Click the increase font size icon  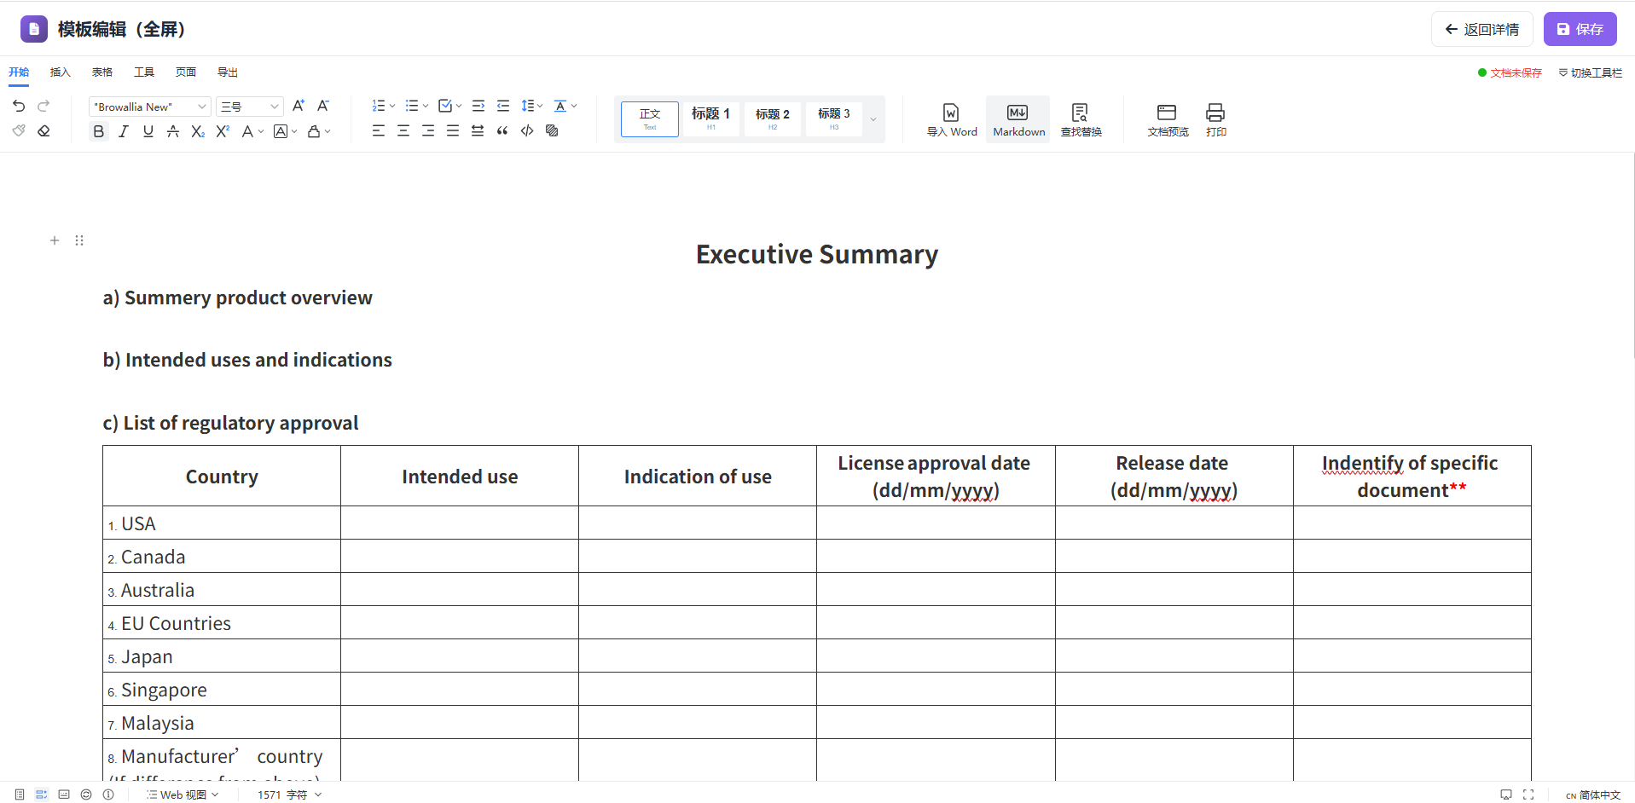(x=298, y=106)
